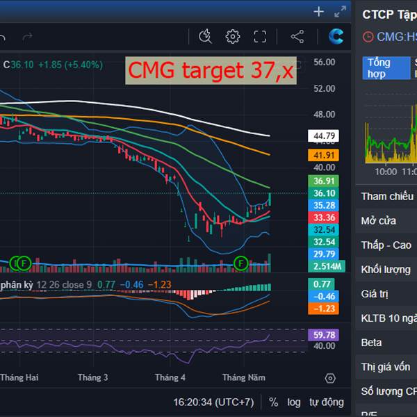Click the green F event marker near Tháng Hai
The height and width of the screenshot is (417, 417).
24,263
